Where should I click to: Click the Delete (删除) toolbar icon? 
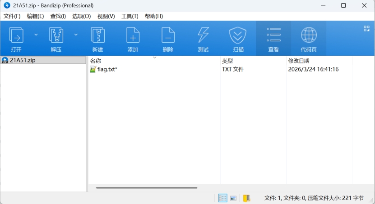[168, 35]
